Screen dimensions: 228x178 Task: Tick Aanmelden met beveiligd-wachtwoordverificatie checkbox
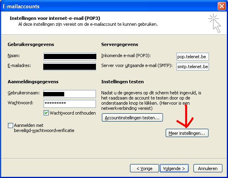(10, 125)
